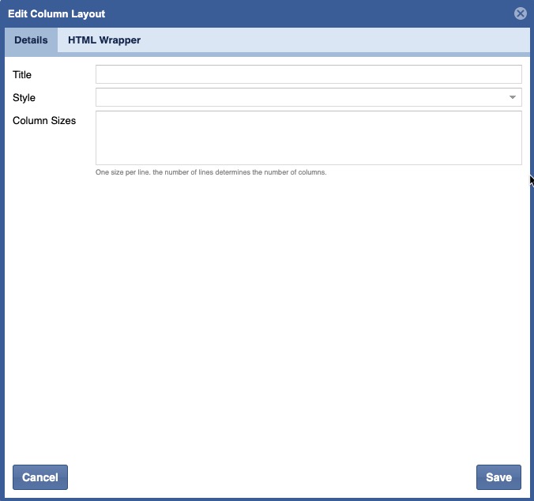Click footer space between Cancel and Save
This screenshot has width=534, height=501.
(x=269, y=477)
